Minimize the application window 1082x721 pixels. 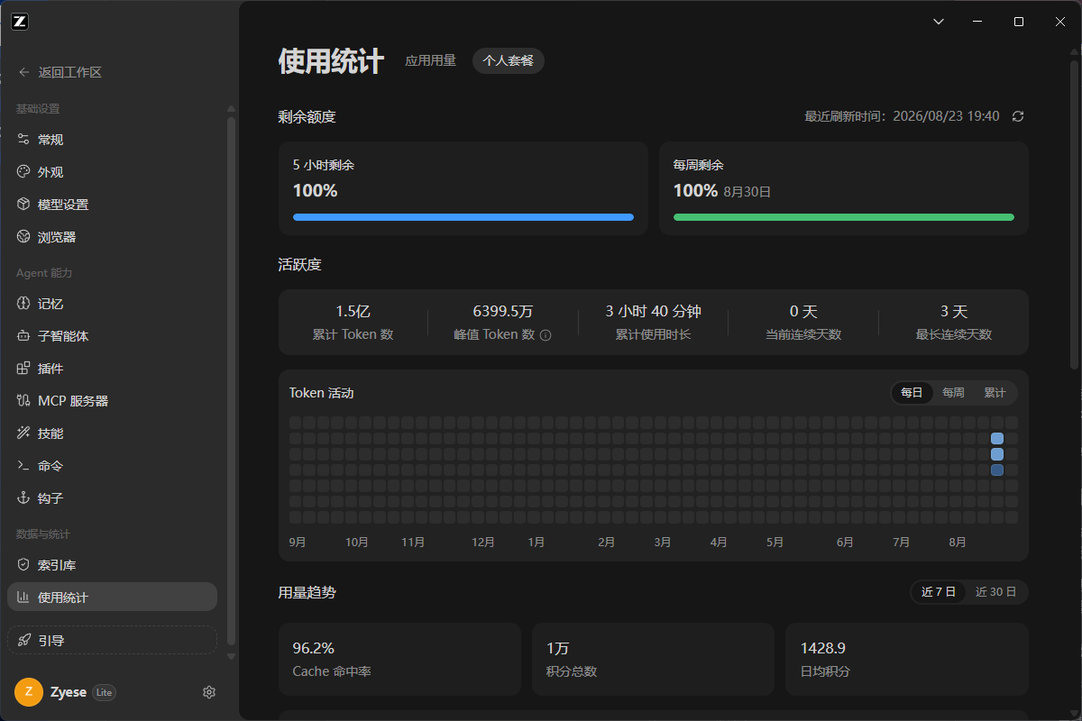(977, 22)
